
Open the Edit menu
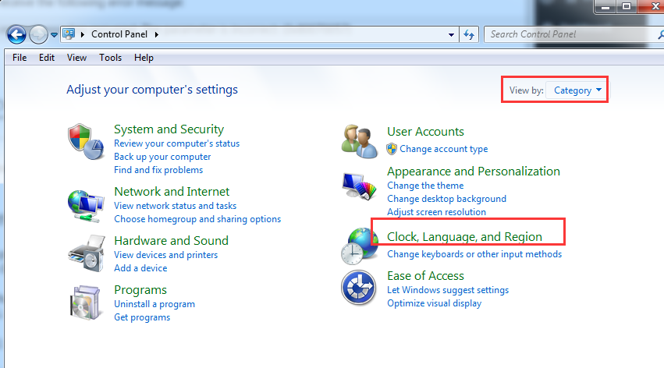pyautogui.click(x=47, y=58)
